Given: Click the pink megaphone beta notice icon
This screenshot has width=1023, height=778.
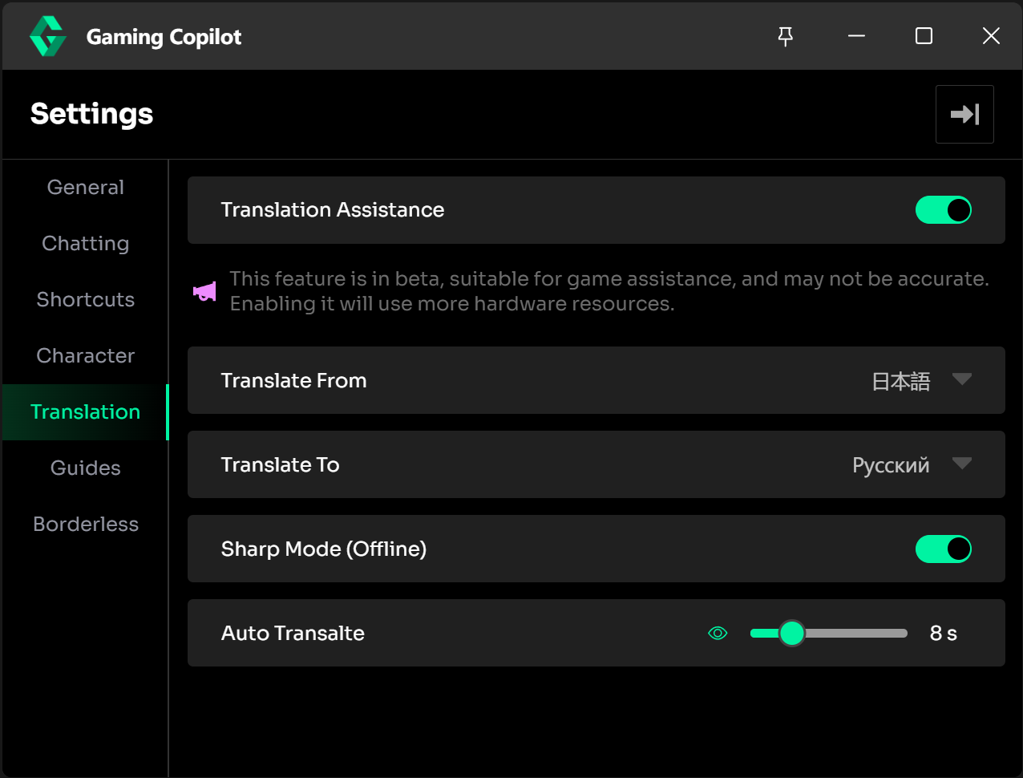Looking at the screenshot, I should pyautogui.click(x=204, y=291).
